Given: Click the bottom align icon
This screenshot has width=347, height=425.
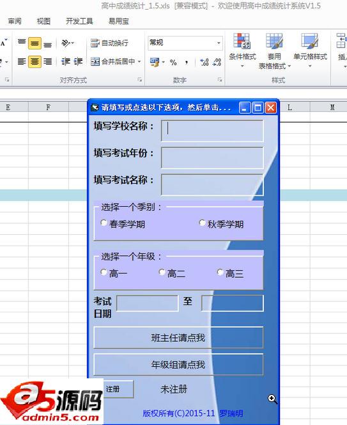Looking at the screenshot, I should coord(48,44).
